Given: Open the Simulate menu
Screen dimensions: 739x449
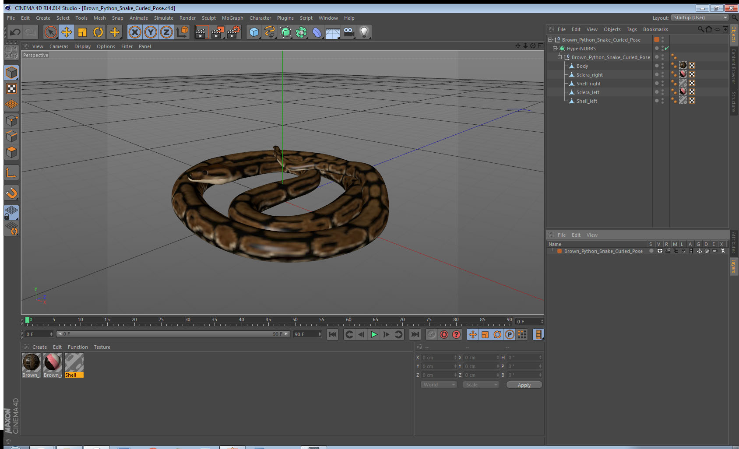Looking at the screenshot, I should [164, 18].
